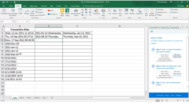Viewport: 189px width, 104px height.
Task: Open Recommended PivotTables
Action: (13, 12)
